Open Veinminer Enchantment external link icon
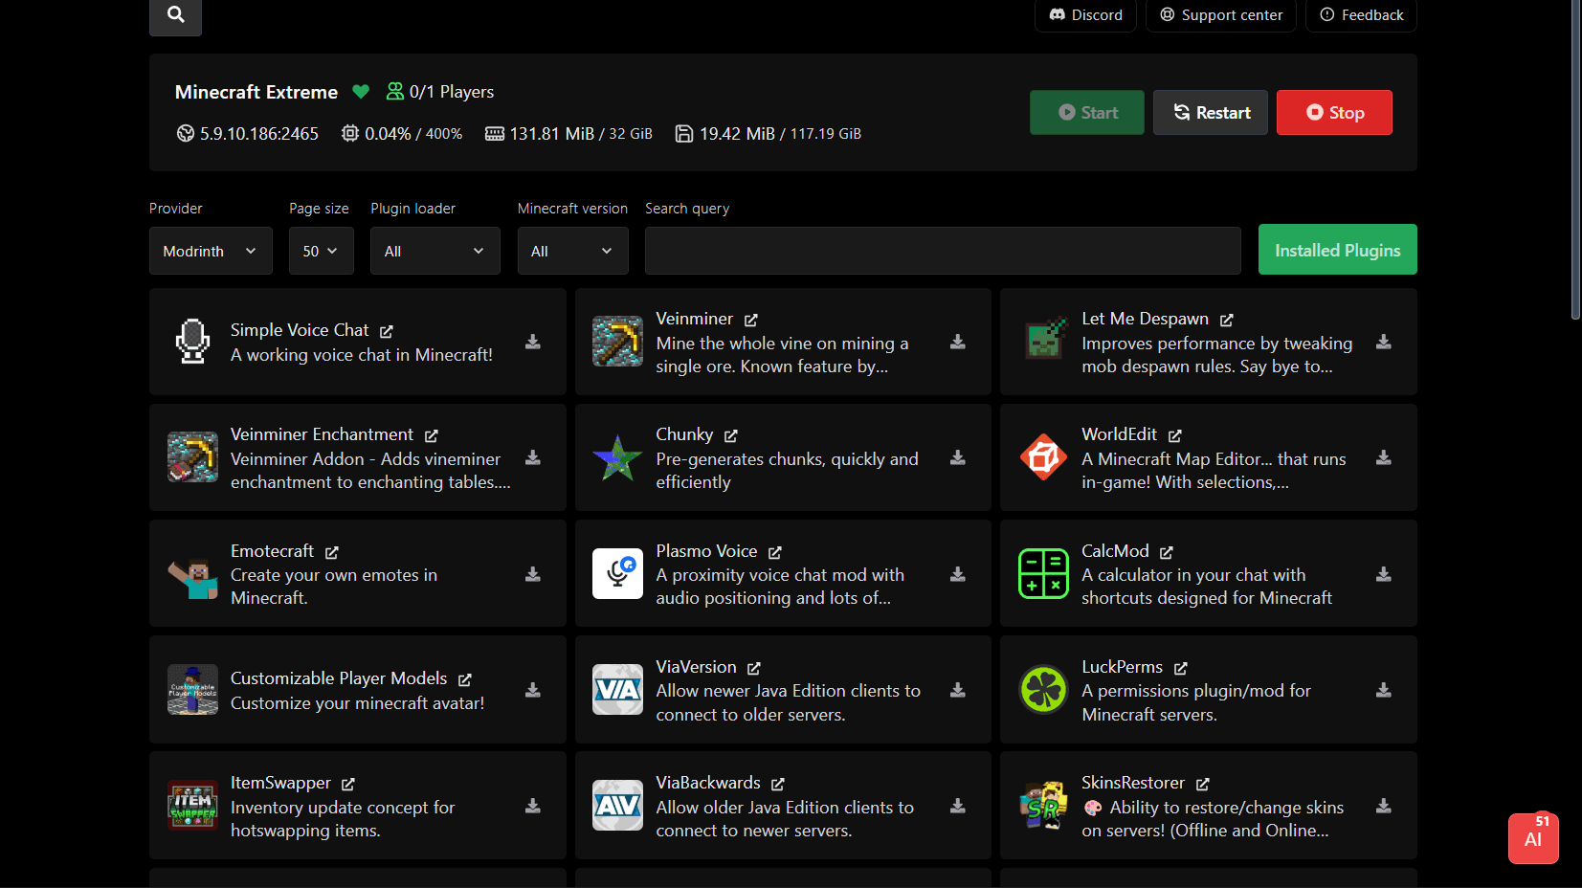 point(432,435)
